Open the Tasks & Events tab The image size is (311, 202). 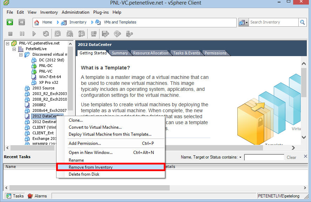tap(187, 53)
